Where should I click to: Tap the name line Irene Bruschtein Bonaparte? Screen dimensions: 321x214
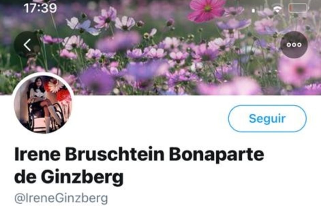tap(139, 154)
